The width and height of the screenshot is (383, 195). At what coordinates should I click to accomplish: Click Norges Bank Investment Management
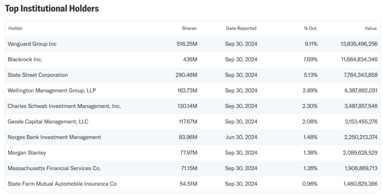coord(54,137)
